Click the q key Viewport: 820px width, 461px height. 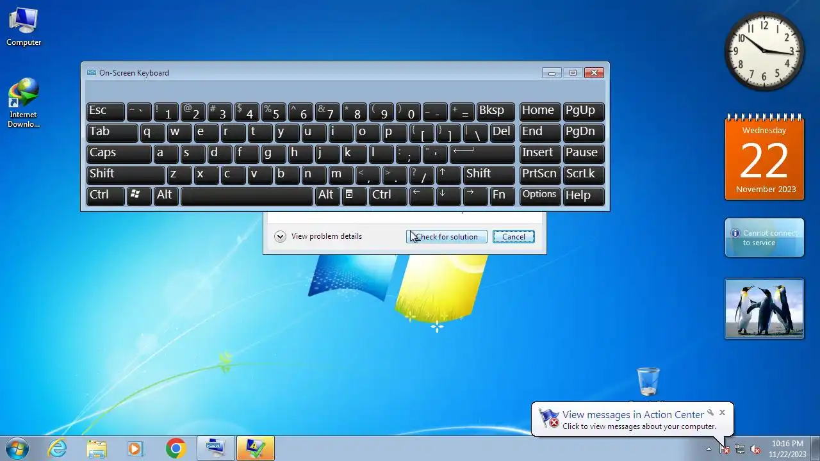[152, 132]
